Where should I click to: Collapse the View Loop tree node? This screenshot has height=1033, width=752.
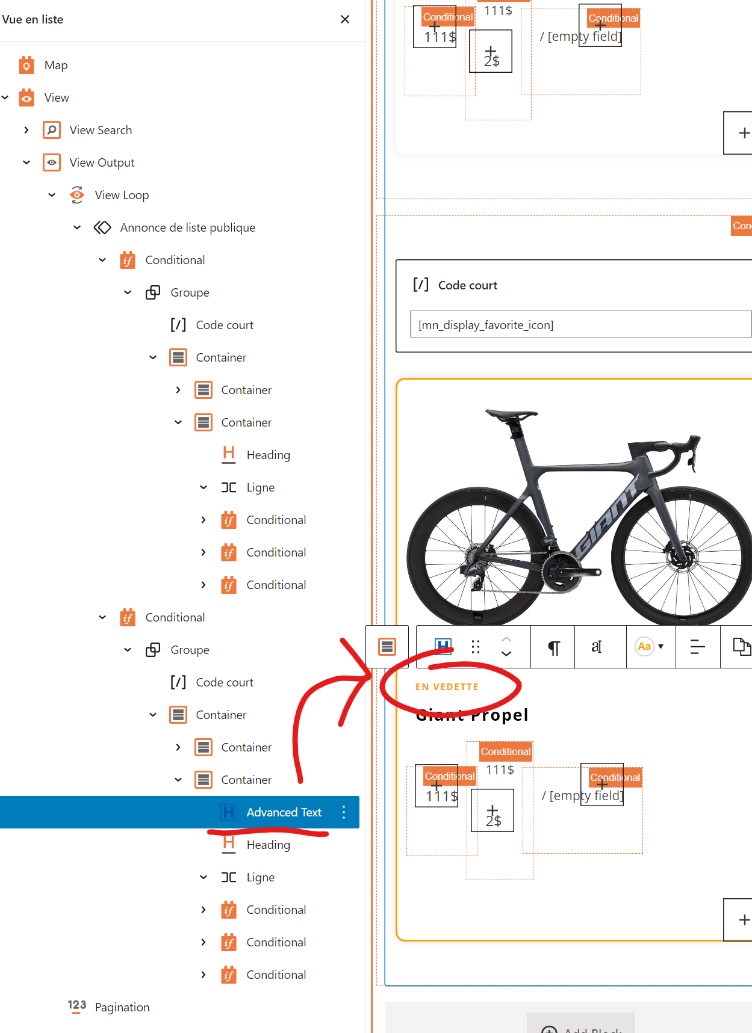pos(52,195)
